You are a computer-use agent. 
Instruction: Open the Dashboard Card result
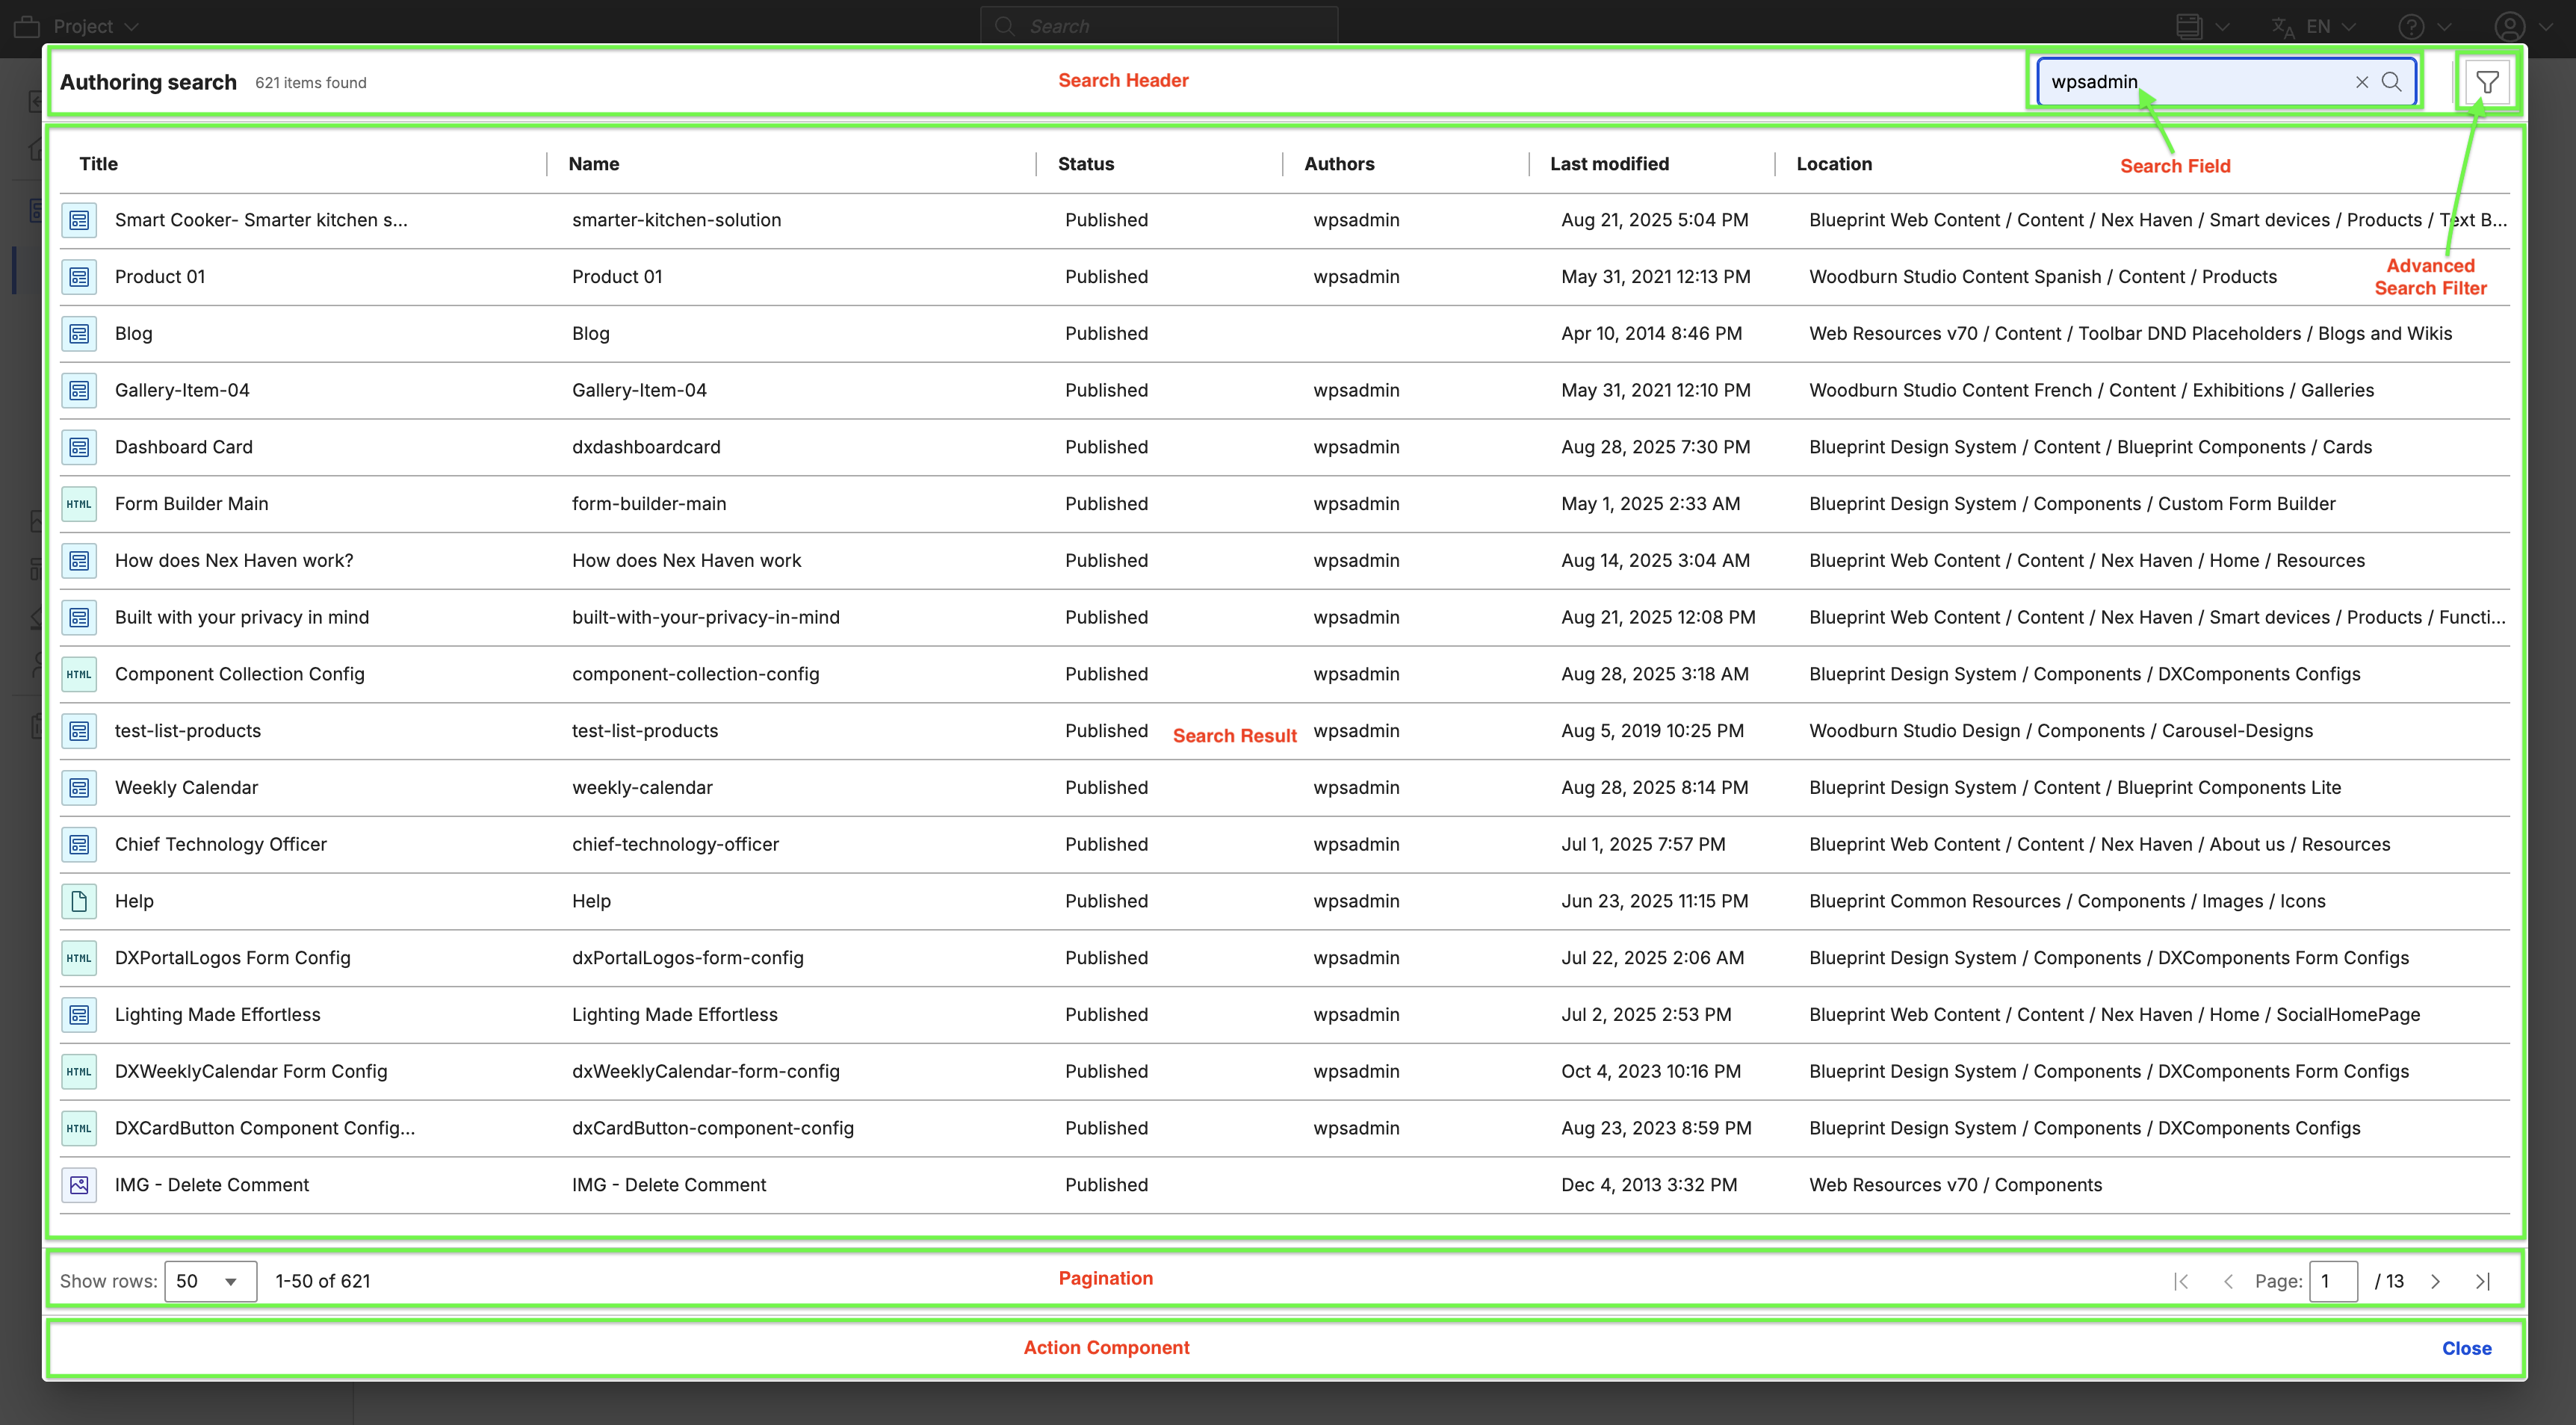(184, 447)
